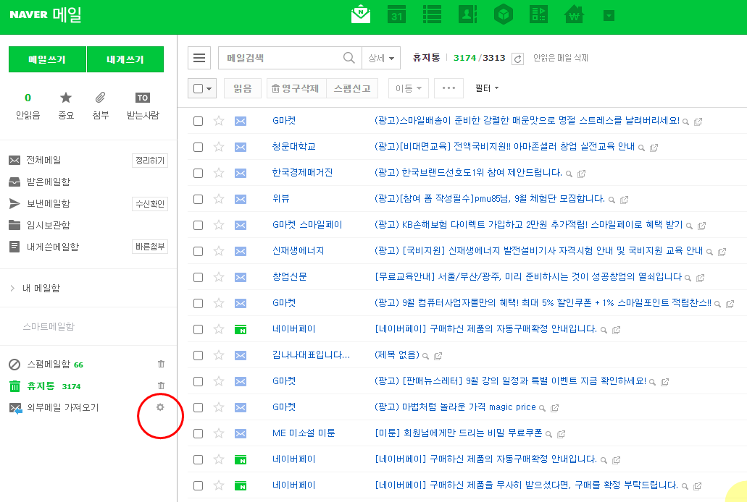This screenshot has width=747, height=502.
Task: Click the 빠른첨부 button
Action: (149, 247)
